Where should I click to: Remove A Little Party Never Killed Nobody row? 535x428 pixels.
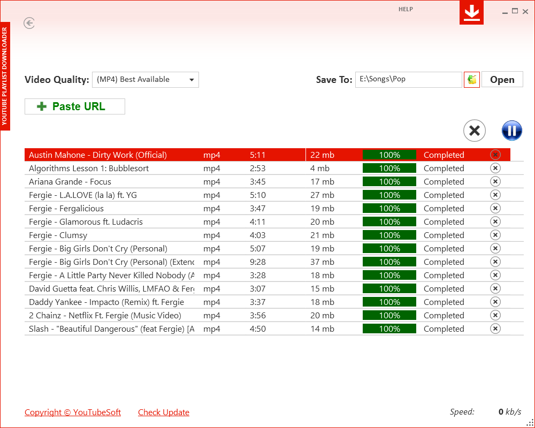[495, 275]
